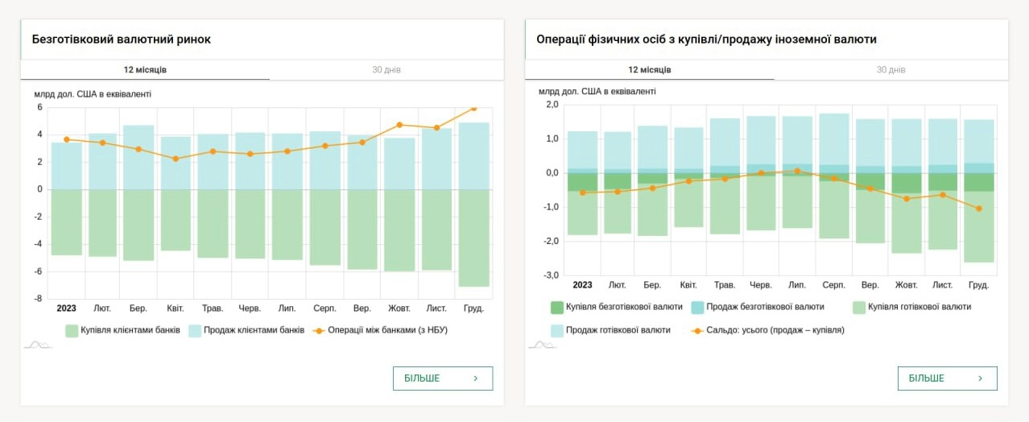Click chart logo icon below left legend

coord(38,345)
